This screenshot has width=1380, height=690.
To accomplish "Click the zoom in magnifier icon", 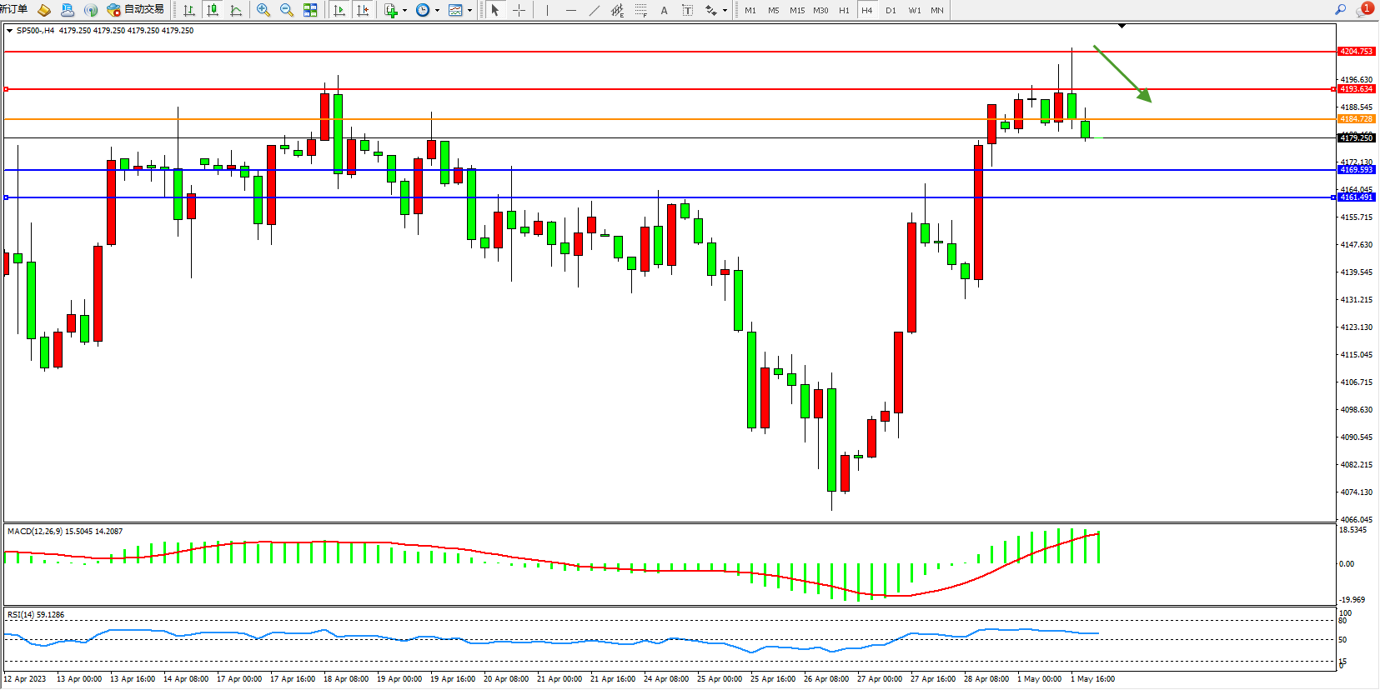I will coord(263,10).
